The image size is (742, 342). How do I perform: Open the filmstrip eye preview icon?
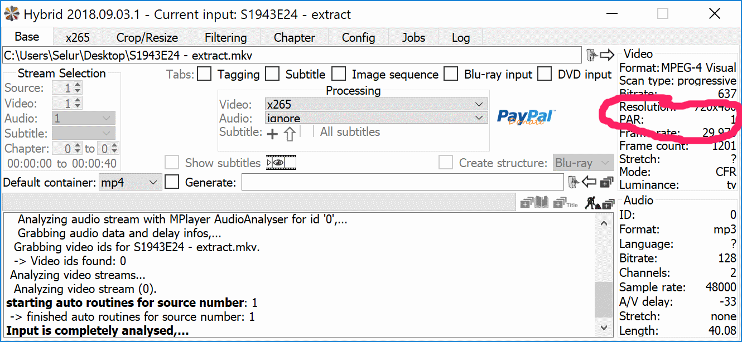281,163
